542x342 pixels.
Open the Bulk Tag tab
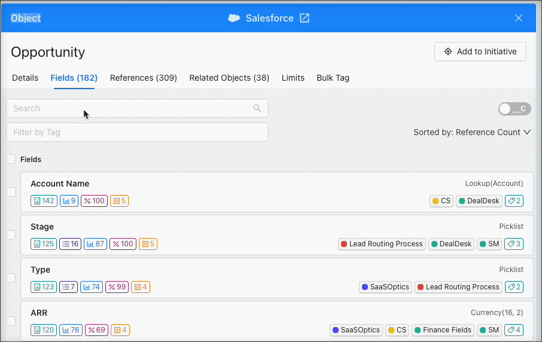point(333,78)
